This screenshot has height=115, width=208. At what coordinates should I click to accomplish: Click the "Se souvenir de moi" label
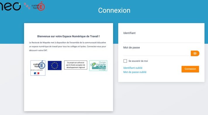(x=138, y=61)
